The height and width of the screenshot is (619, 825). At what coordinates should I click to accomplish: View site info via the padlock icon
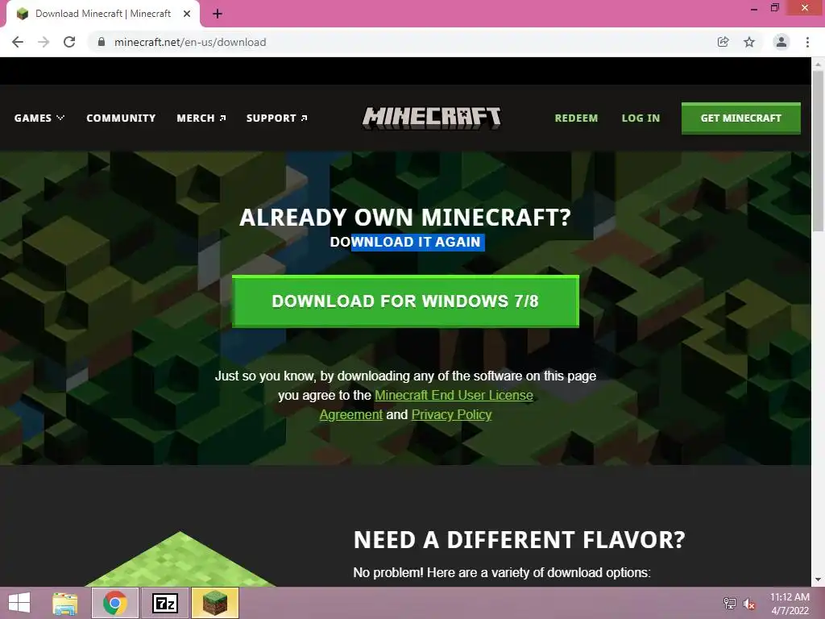[x=102, y=42]
